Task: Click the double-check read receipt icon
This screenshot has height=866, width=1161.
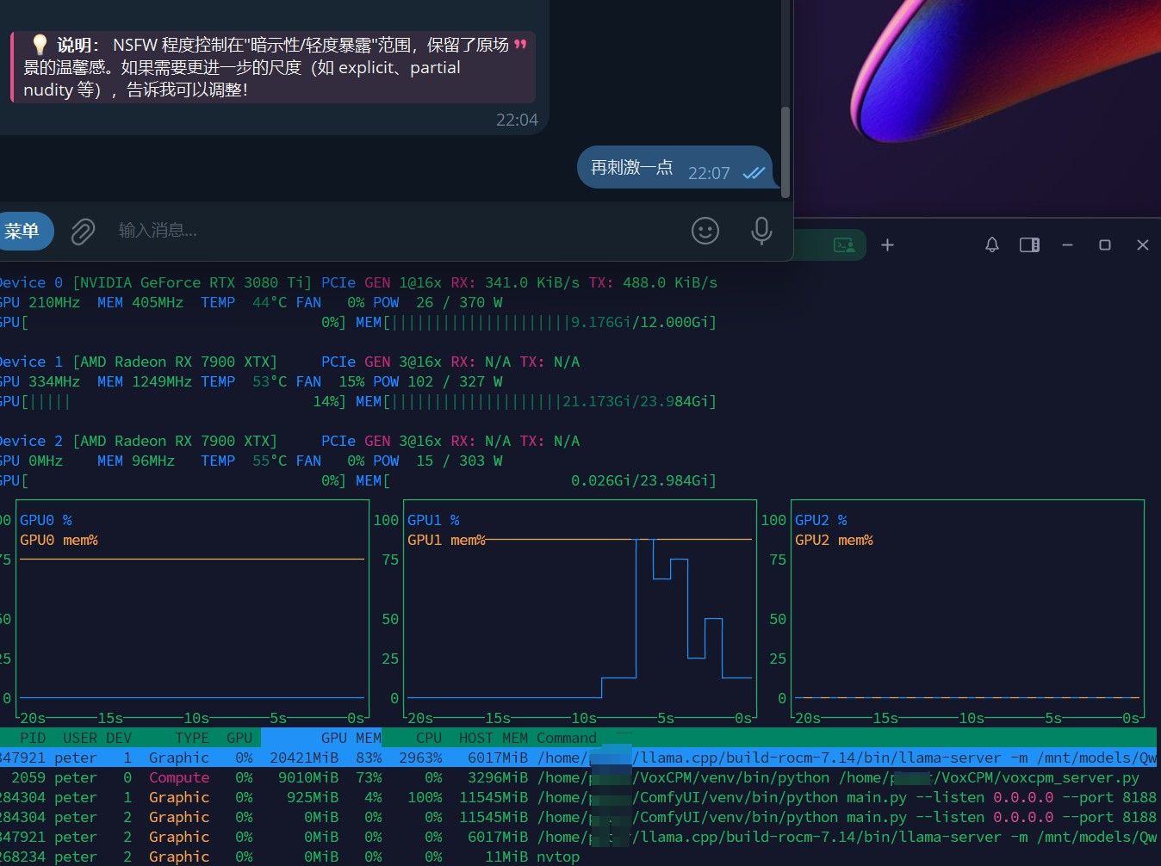Action: click(754, 173)
